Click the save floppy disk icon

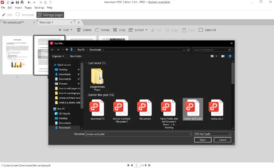tap(17, 2)
